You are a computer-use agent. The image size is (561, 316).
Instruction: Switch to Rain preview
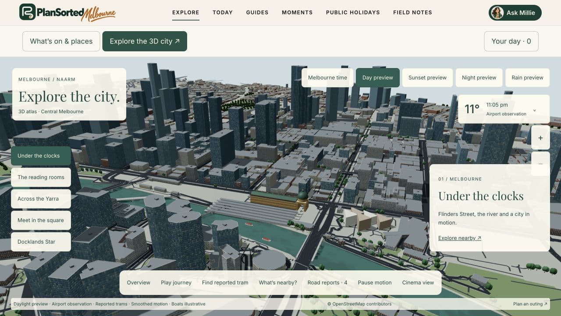click(x=527, y=78)
